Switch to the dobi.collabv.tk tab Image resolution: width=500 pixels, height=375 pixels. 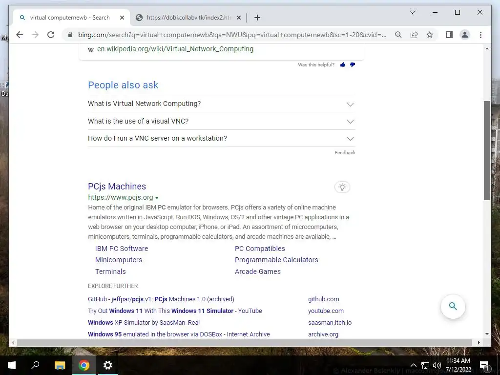click(188, 18)
